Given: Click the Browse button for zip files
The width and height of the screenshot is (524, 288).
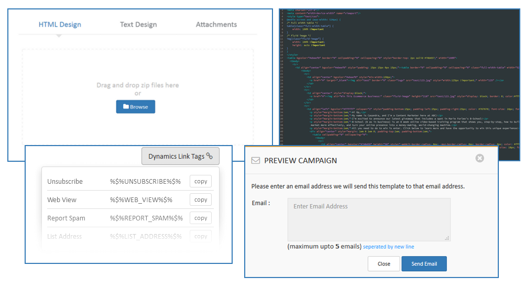Looking at the screenshot, I should 136,107.
